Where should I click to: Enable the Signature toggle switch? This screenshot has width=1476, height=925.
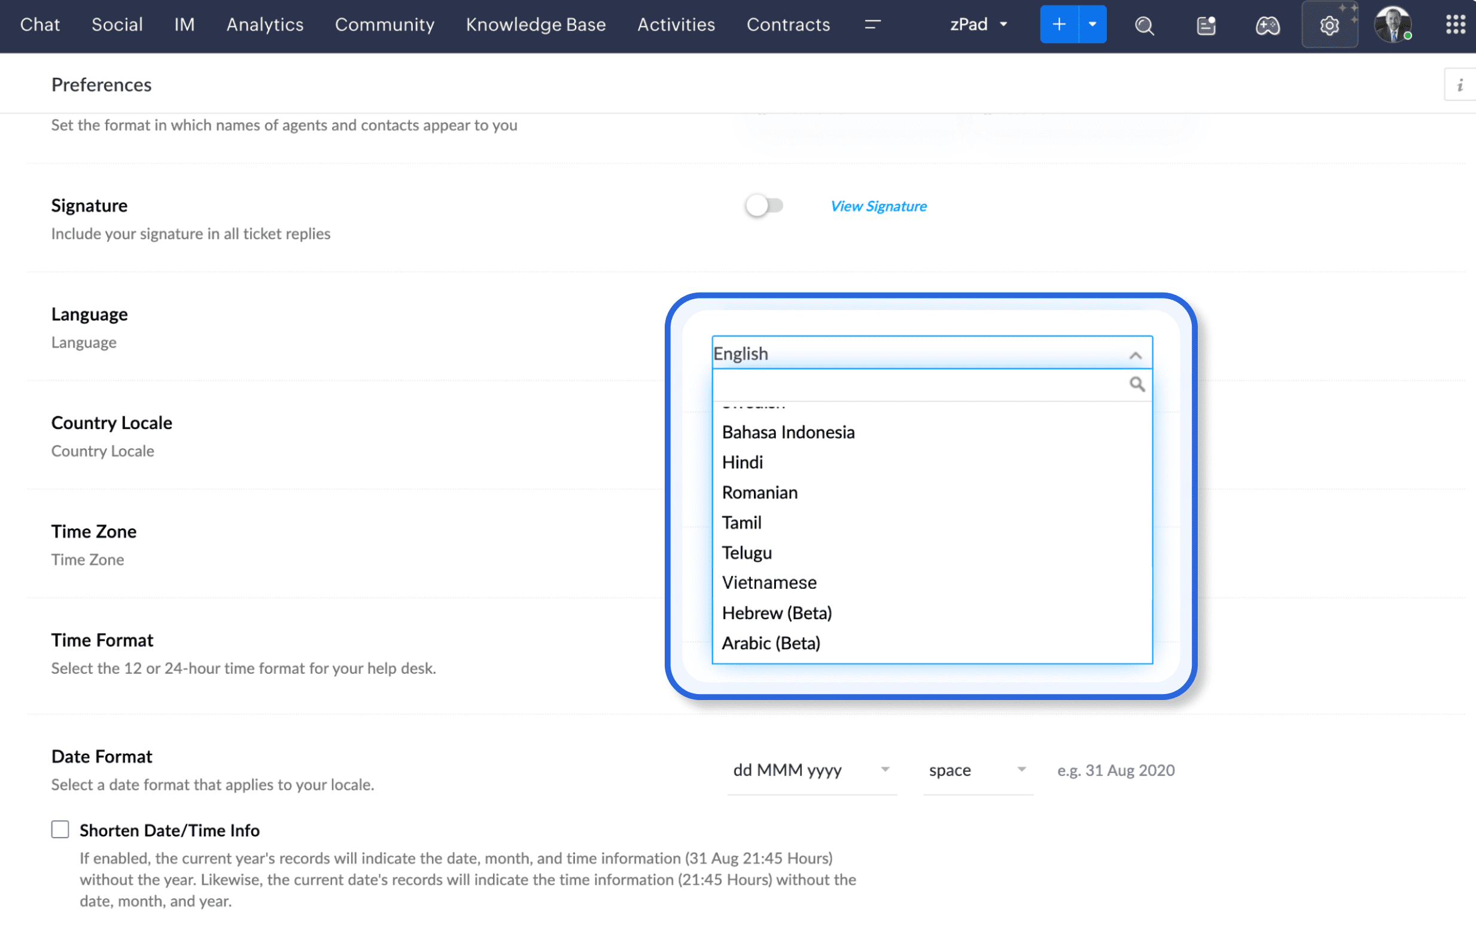point(764,206)
